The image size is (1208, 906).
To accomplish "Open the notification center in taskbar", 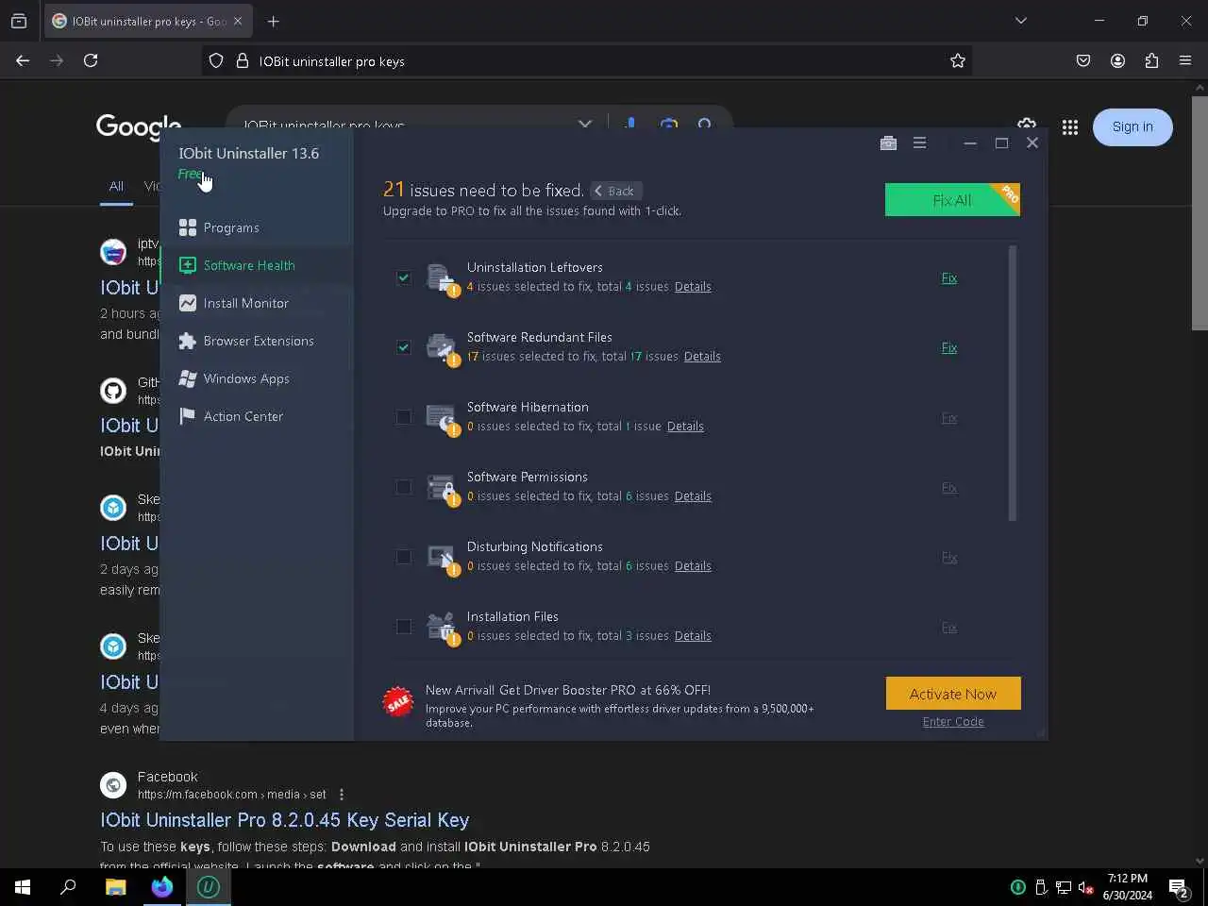I will [1178, 887].
